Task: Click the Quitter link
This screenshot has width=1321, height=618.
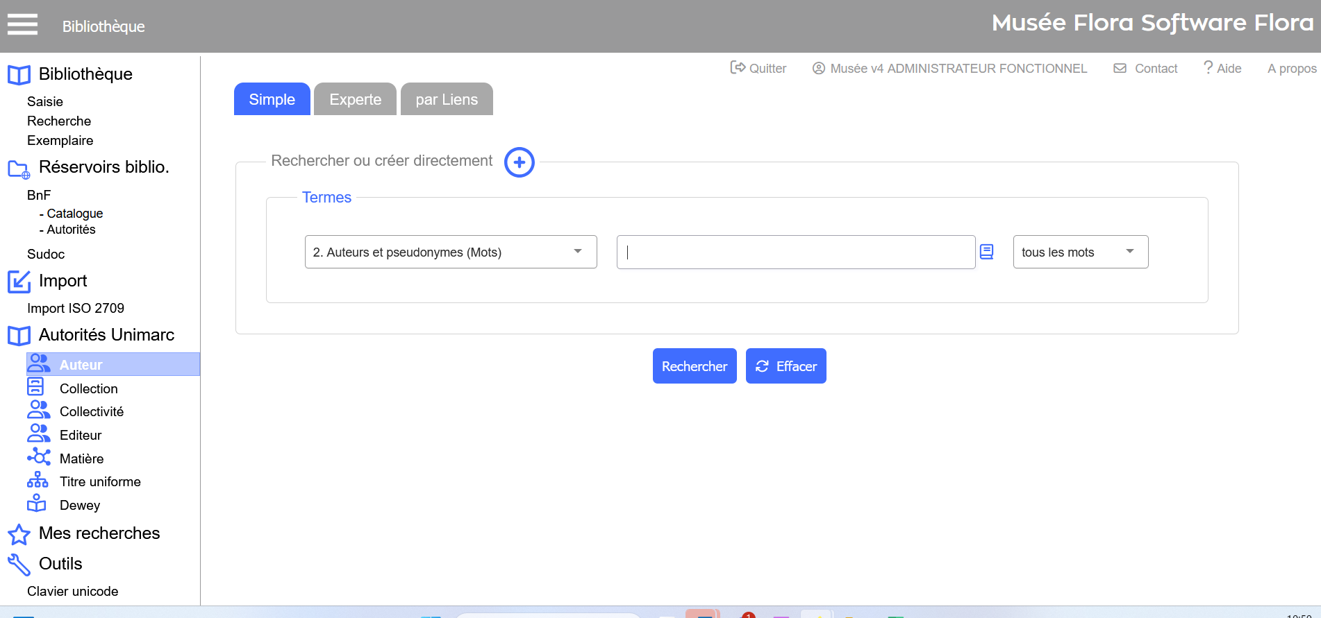Action: (x=767, y=69)
